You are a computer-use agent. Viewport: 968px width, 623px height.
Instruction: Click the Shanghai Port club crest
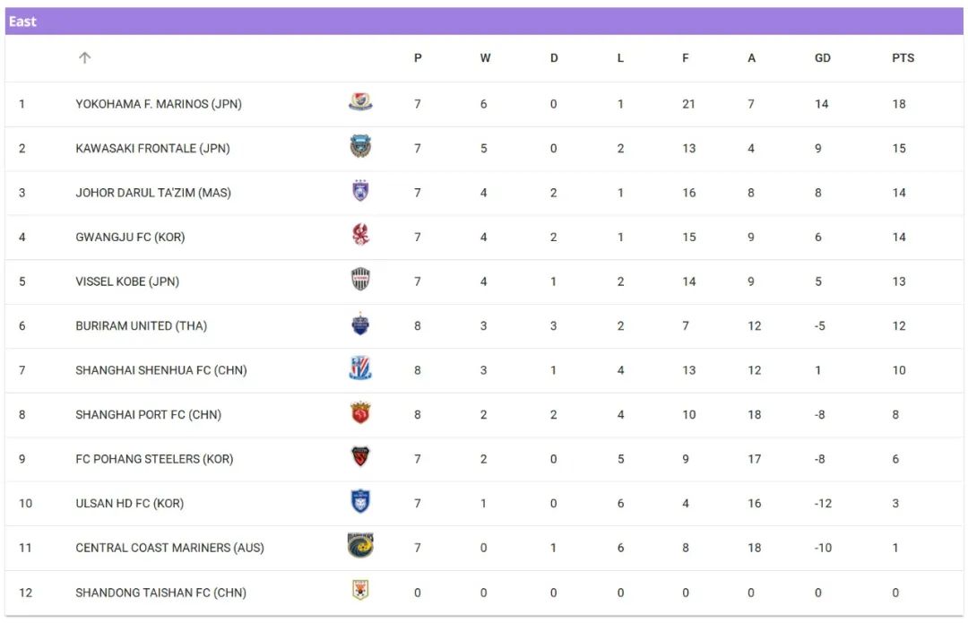point(360,414)
